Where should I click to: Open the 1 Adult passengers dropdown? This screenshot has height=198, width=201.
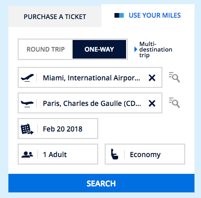[58, 154]
